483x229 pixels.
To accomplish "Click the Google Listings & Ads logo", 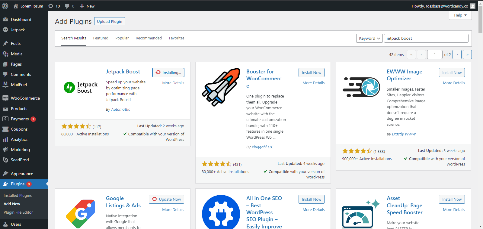I will (81, 214).
